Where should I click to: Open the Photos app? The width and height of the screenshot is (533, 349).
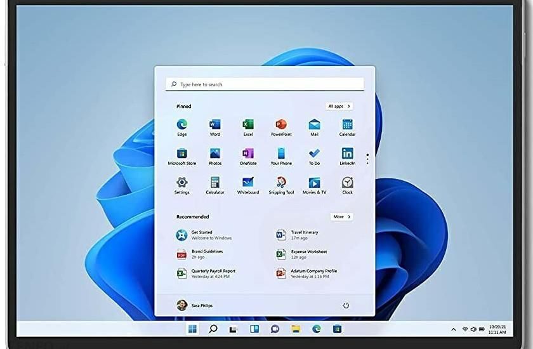215,156
